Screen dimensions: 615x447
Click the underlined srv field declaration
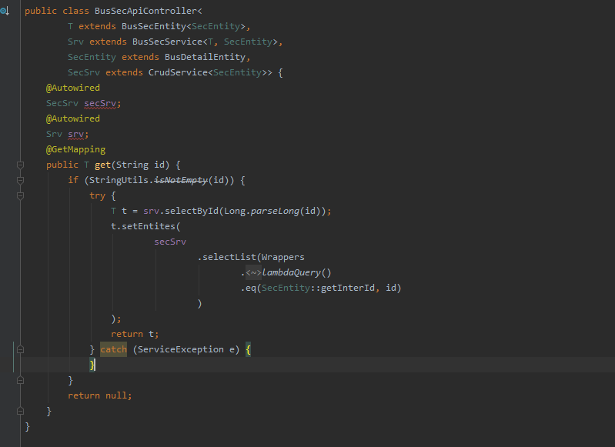tap(78, 134)
